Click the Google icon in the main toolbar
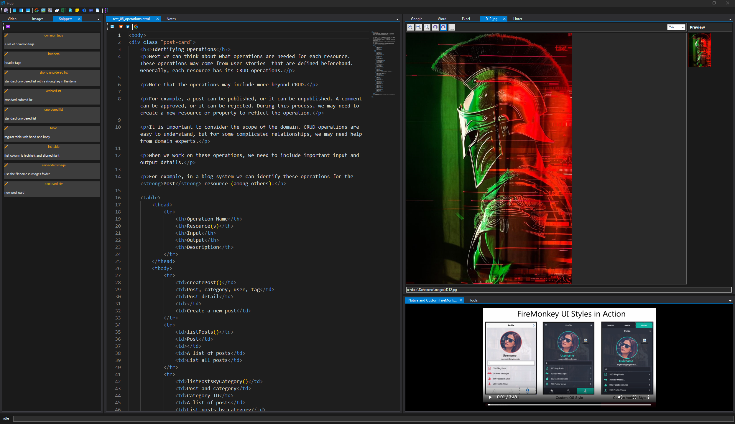 [37, 10]
